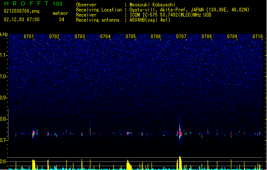Click the 0706 time marker
The height and width of the screenshot is (170, 267).
156,37
